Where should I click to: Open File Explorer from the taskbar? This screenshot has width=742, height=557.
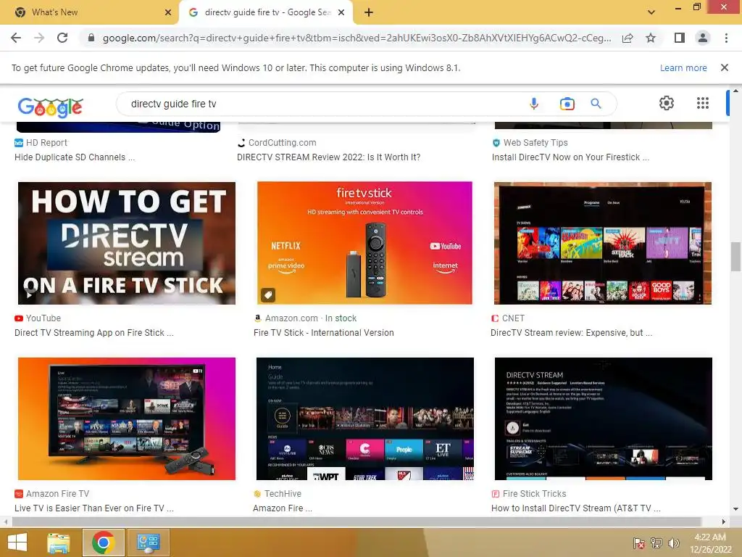click(x=59, y=542)
